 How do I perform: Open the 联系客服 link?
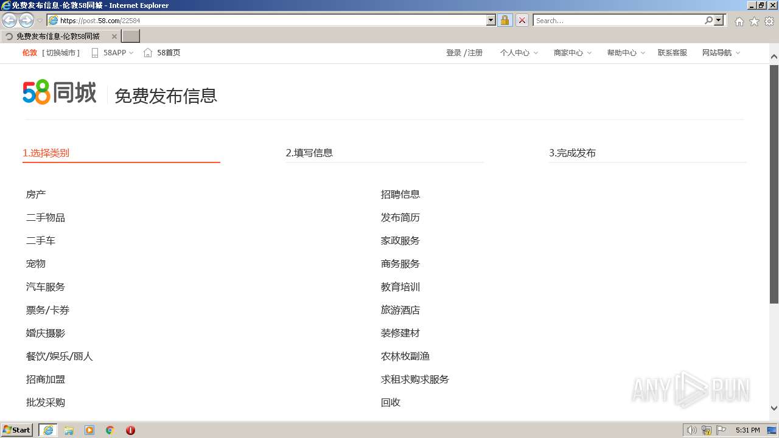(x=672, y=53)
